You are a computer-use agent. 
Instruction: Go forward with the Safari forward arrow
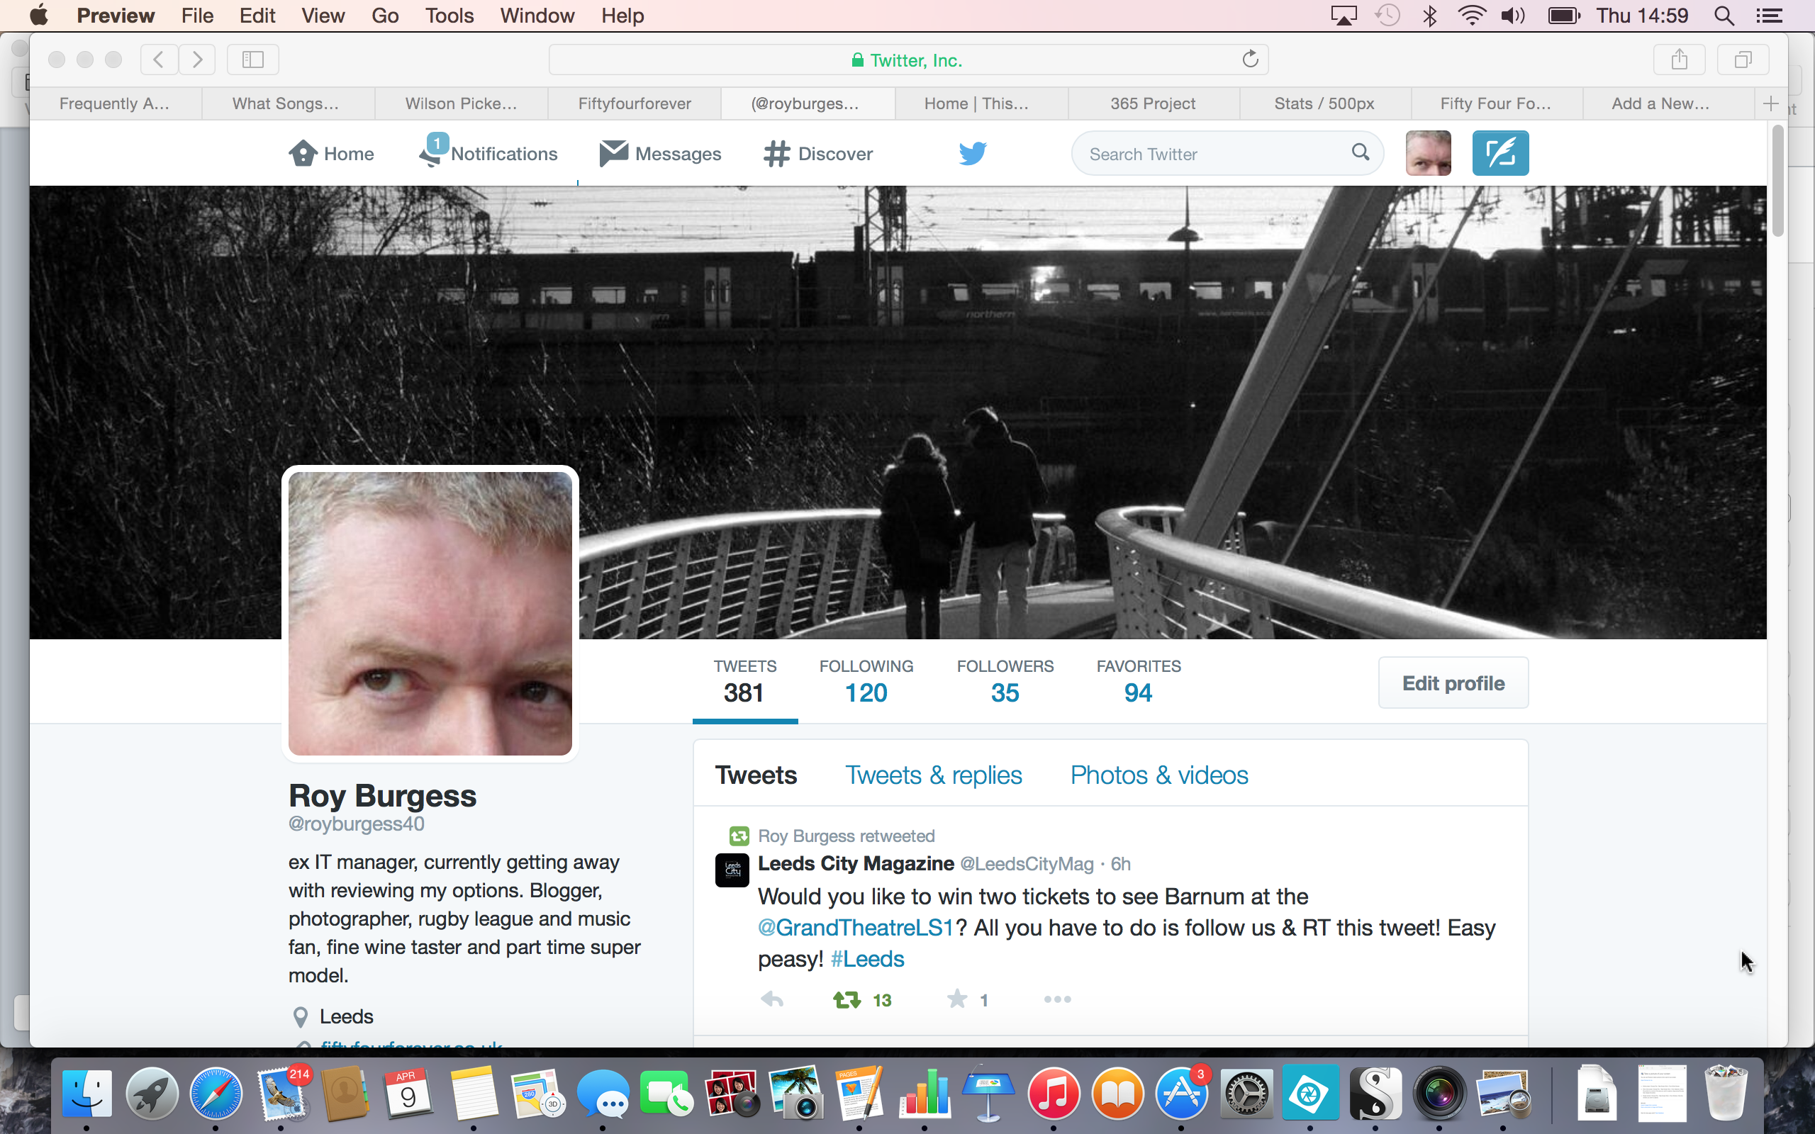pyautogui.click(x=197, y=60)
